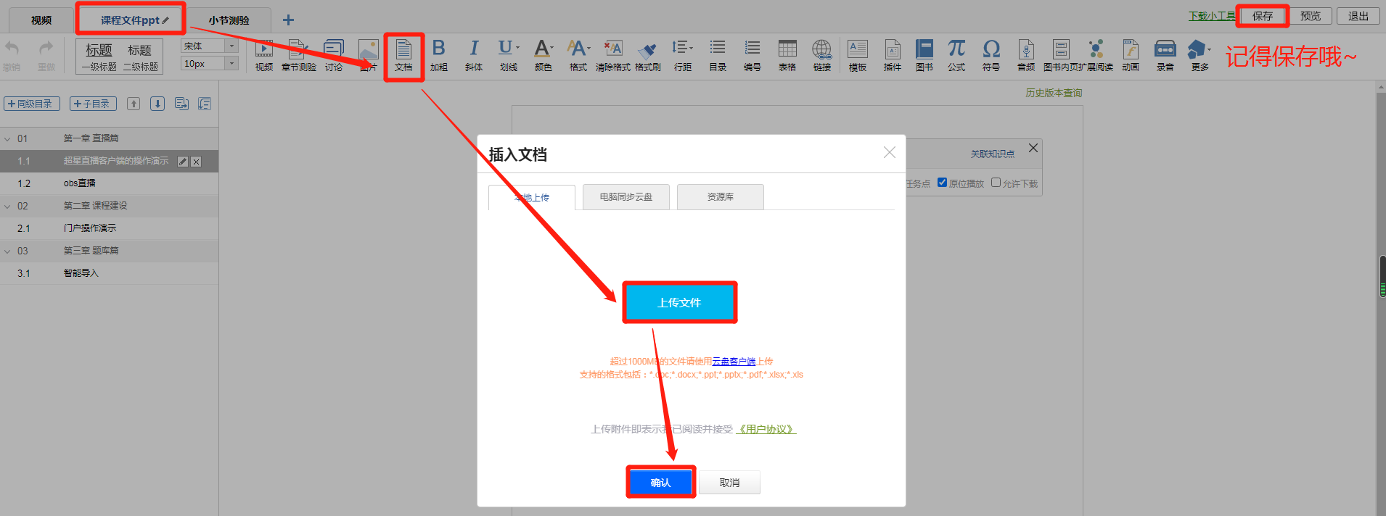Expand the 更多 toolbar menu
The image size is (1386, 516).
pyautogui.click(x=1200, y=55)
